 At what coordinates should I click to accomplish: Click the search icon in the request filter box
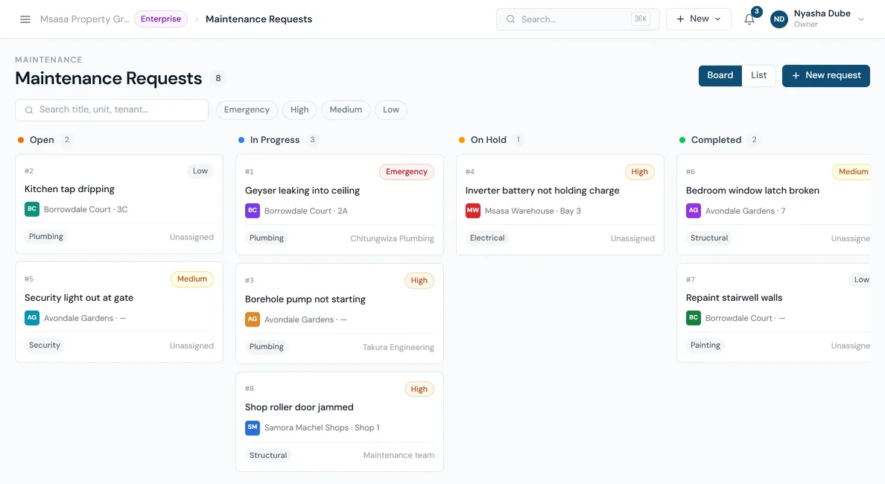coord(29,110)
